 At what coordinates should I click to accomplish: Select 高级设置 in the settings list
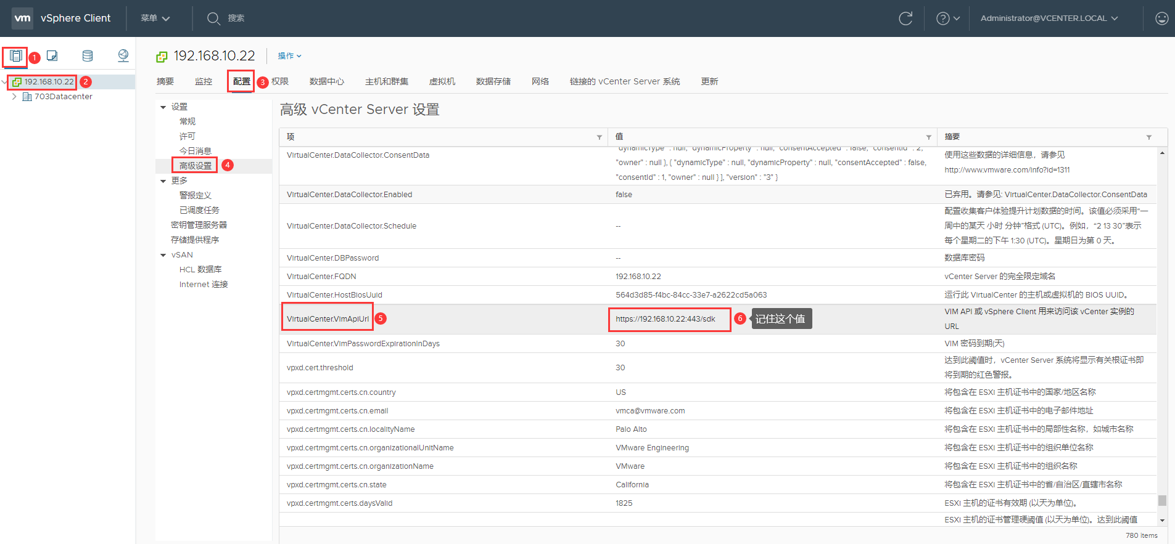[196, 166]
